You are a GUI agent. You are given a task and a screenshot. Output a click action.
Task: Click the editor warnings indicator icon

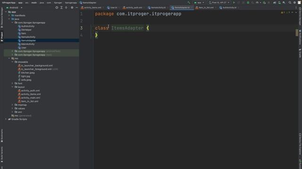[283, 13]
